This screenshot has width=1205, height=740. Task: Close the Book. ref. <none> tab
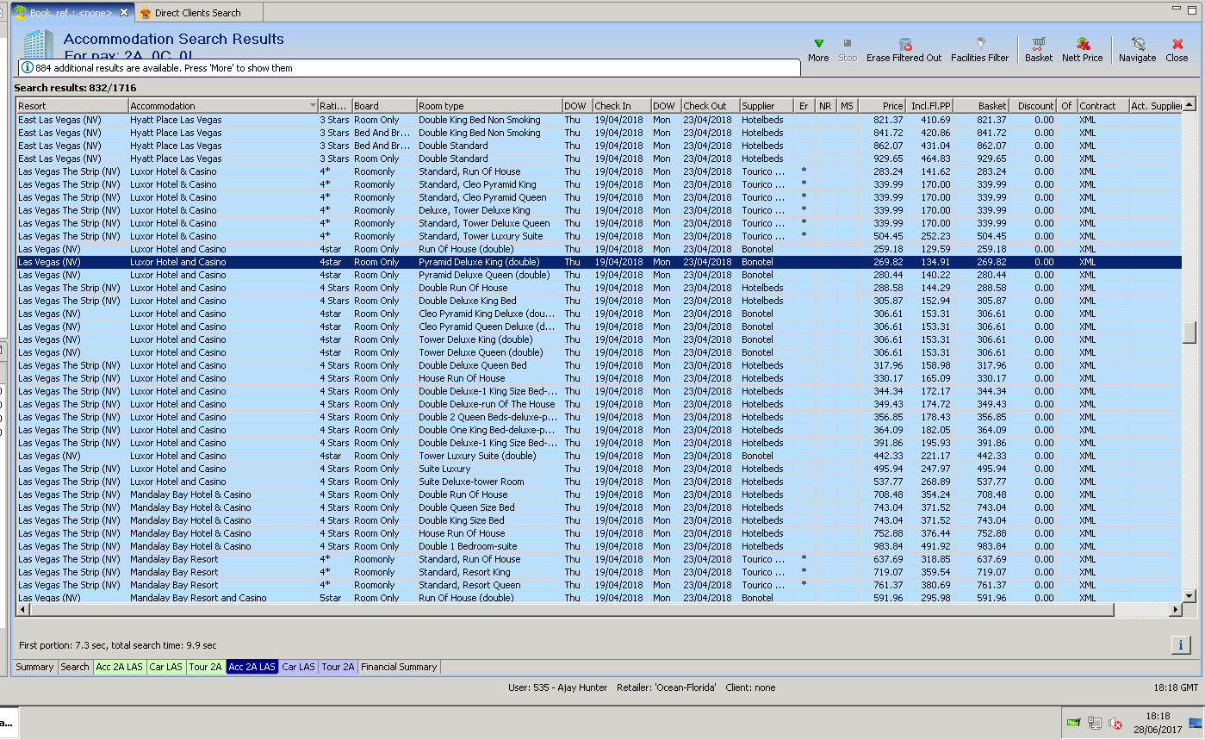124,12
